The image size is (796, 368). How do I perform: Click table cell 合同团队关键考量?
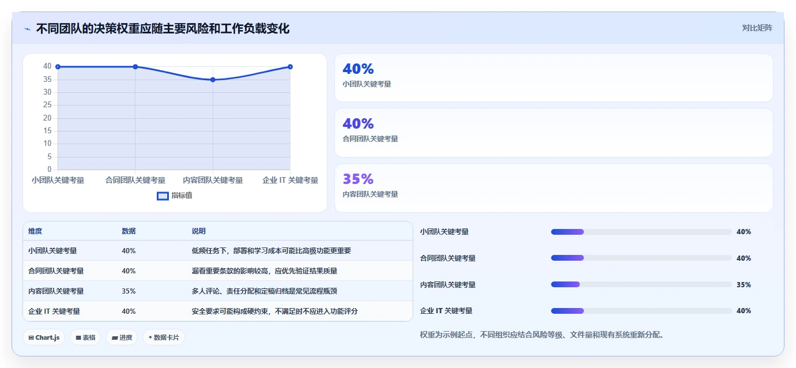point(56,271)
